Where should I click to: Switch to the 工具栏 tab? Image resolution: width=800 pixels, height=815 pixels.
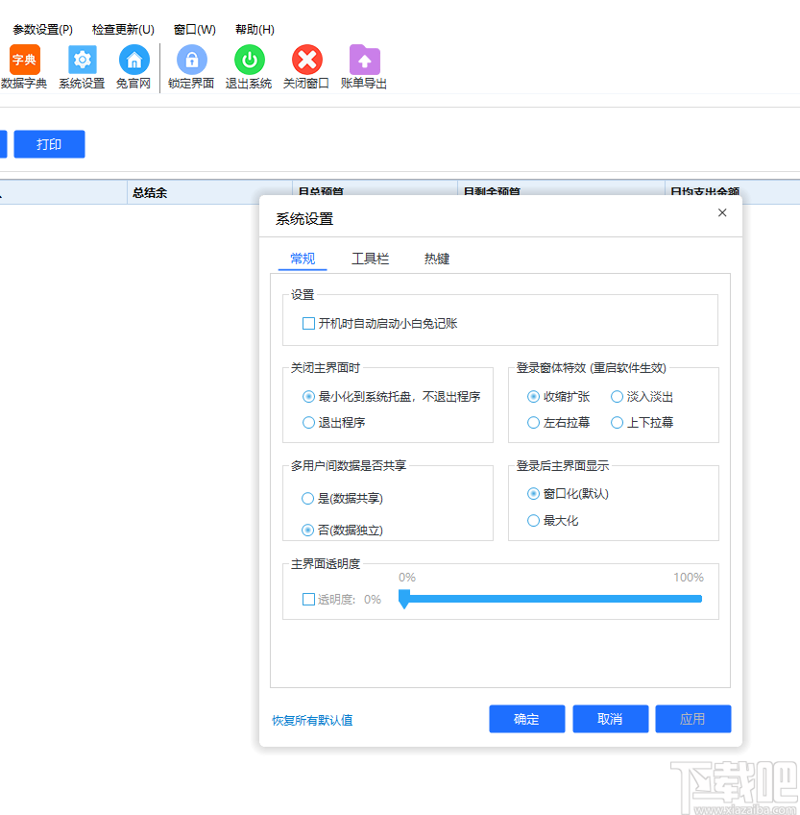(x=370, y=259)
